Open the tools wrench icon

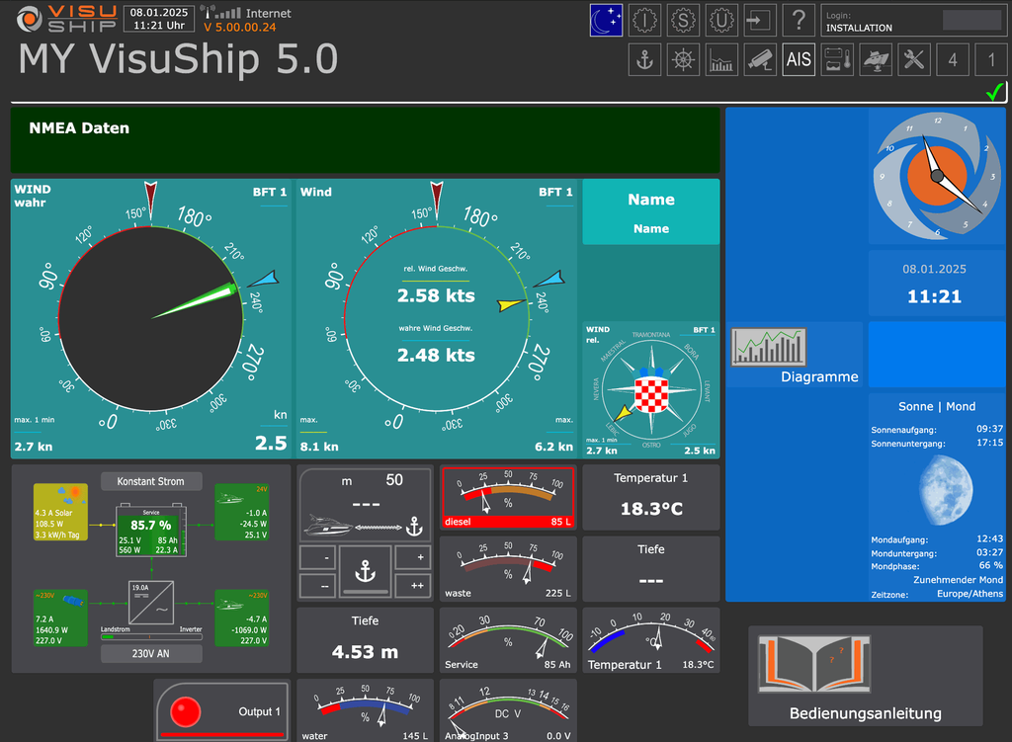tap(914, 60)
